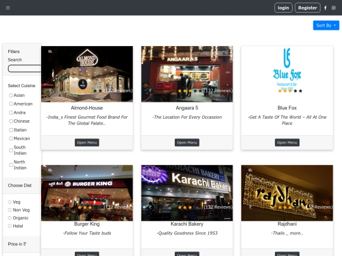Click the Karachi Bakery restaurant name

[187, 224]
